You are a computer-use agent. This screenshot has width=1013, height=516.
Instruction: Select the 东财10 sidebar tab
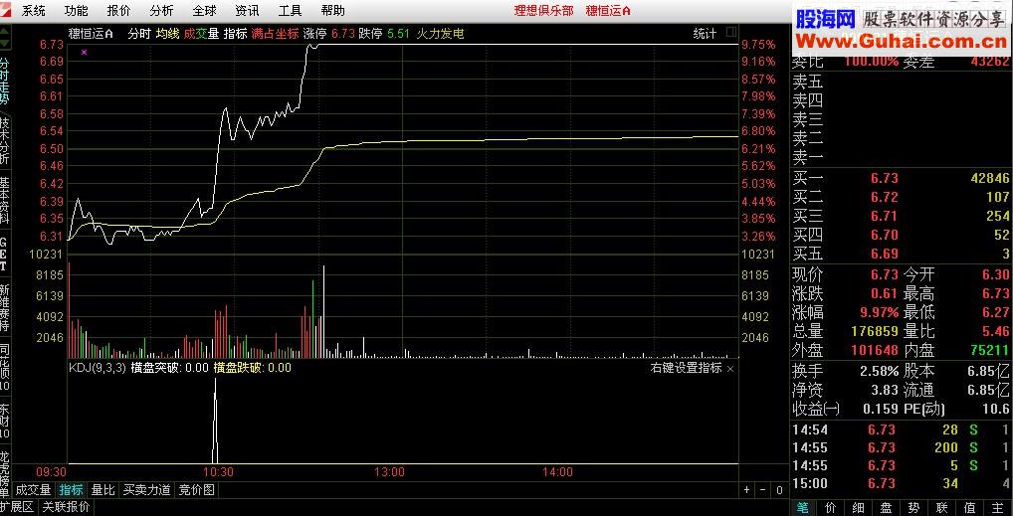click(5, 421)
